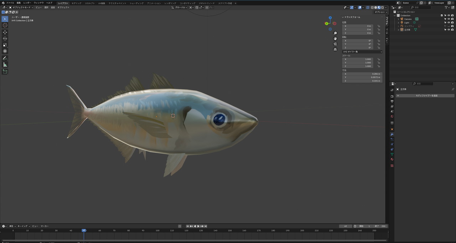The height and width of the screenshot is (243, 456).
Task: Hide the Camera object via its eye icon
Action: 449,19
